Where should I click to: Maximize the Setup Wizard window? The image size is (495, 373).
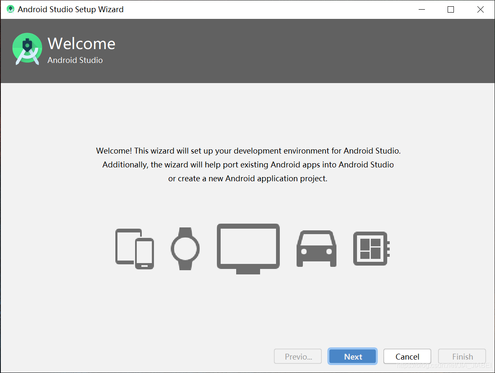pyautogui.click(x=451, y=10)
